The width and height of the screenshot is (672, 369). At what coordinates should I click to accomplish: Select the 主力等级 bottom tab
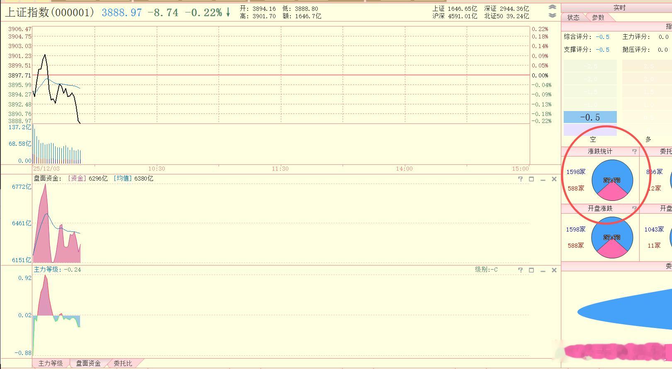coord(51,363)
